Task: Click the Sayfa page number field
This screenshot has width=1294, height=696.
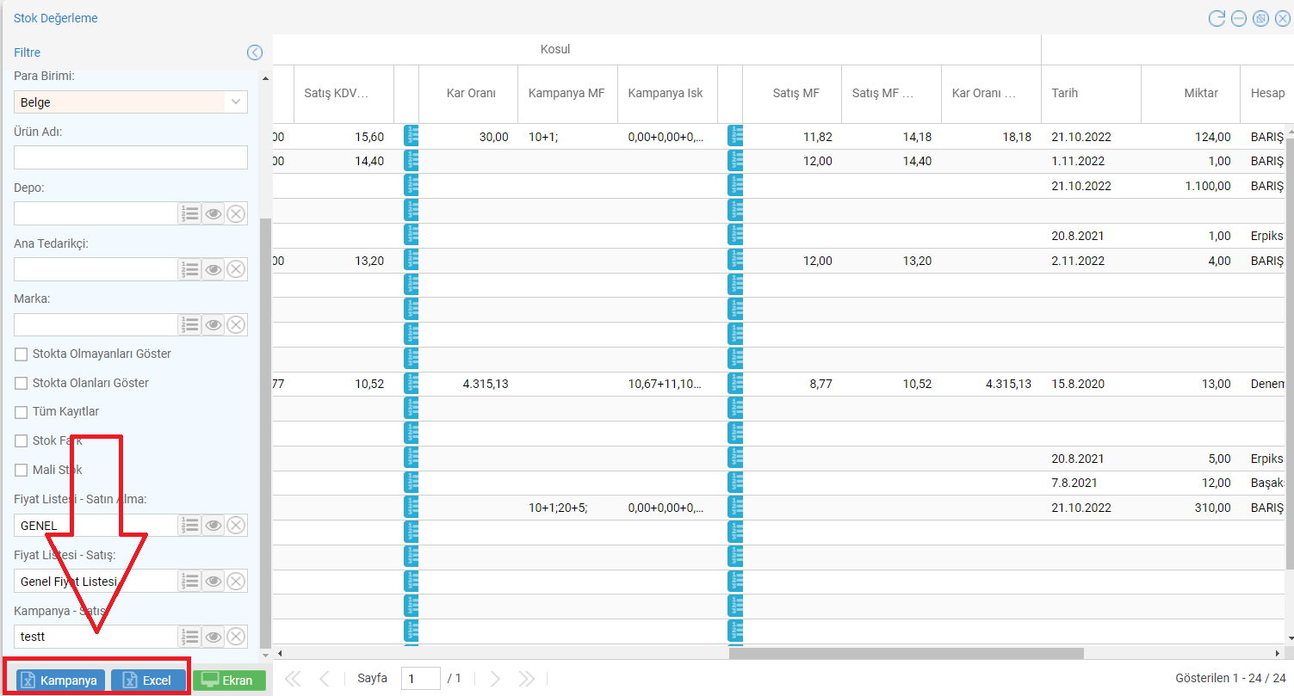Action: 421,679
